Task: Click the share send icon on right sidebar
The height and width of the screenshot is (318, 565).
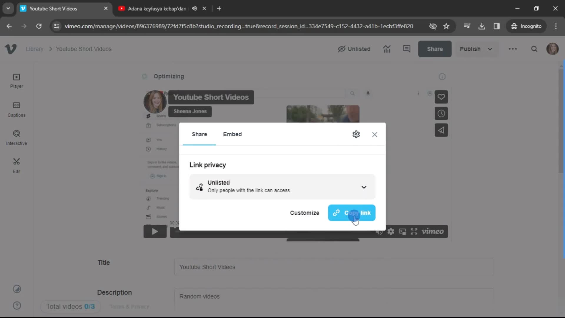Action: [x=442, y=130]
